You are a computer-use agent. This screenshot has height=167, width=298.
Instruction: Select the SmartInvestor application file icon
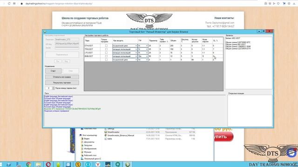pos(106,132)
